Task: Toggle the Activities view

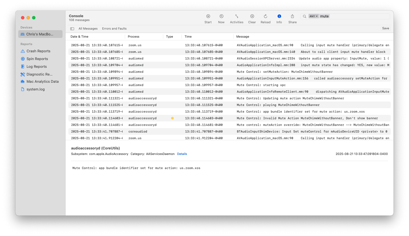Action: [237, 19]
